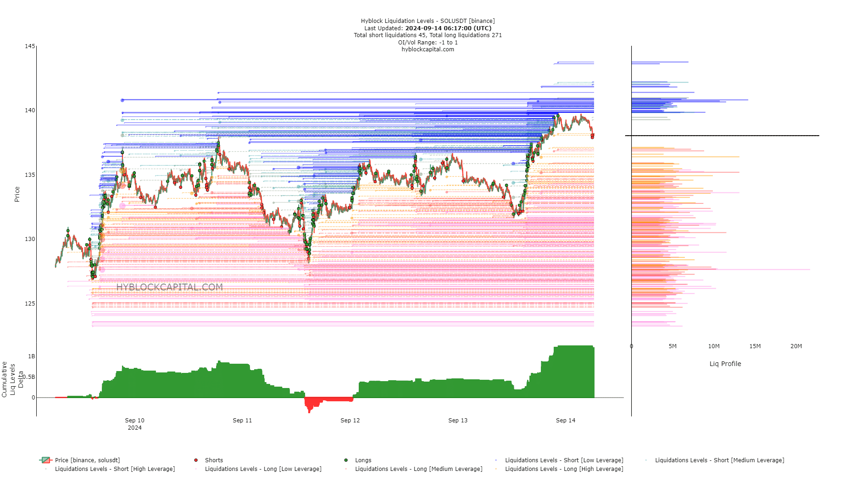Click the 5M tick on Liq Profile axis
The image size is (856, 481).
click(673, 346)
